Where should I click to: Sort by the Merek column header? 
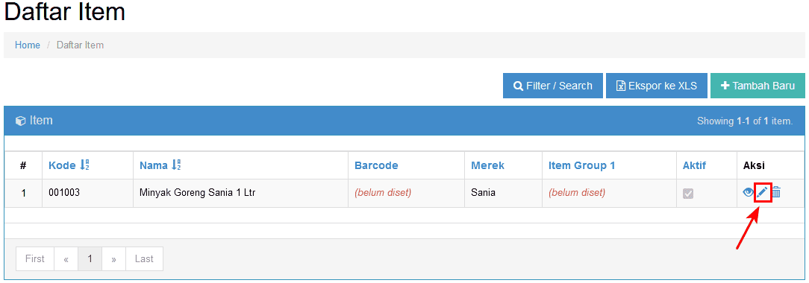click(x=487, y=165)
